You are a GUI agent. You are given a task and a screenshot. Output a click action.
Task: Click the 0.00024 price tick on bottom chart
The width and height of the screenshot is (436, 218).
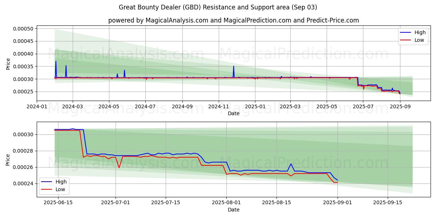click(x=23, y=183)
